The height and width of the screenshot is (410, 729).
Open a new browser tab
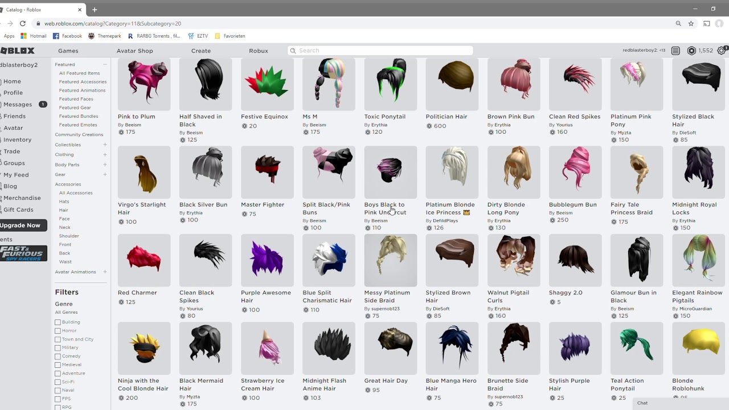click(x=95, y=9)
